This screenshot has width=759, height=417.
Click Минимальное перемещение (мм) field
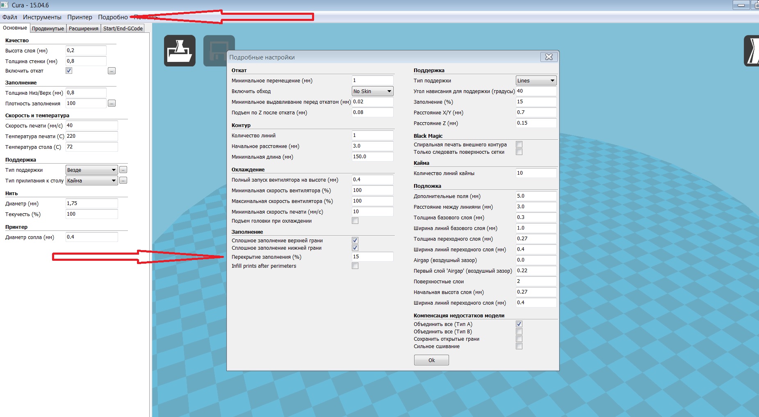(372, 80)
